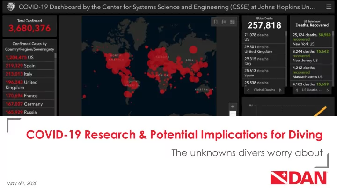
Task: Open the bookmarks icon on the map
Action: coord(216,22)
